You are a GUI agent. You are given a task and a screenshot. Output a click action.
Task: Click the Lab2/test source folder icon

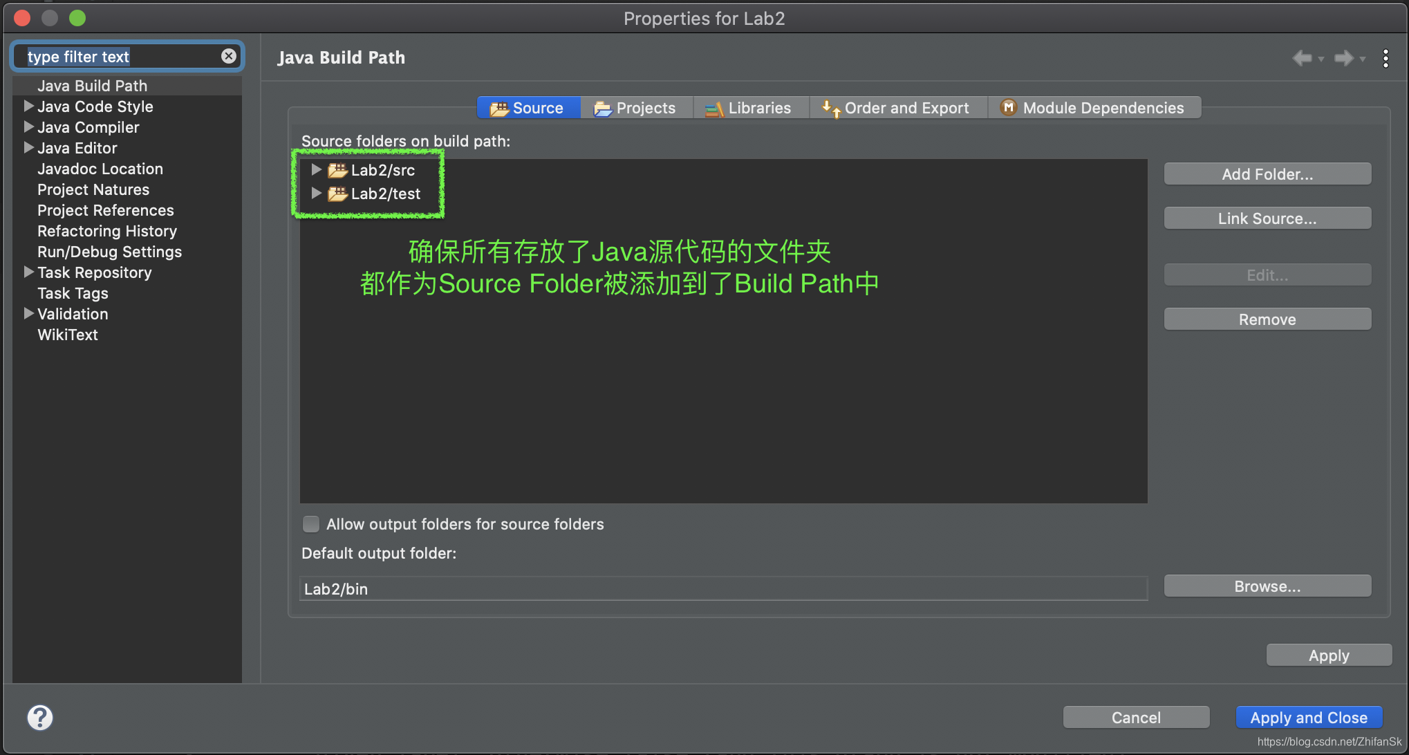pos(337,193)
